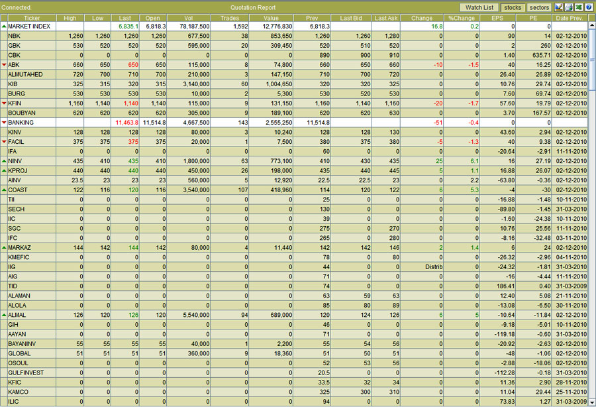Switch to the stocks view
Image resolution: width=596 pixels, height=407 pixels.
(x=513, y=7)
